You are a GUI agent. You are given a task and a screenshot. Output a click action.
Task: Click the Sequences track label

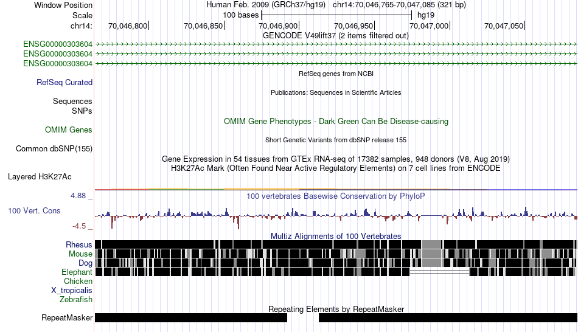tap(72, 101)
